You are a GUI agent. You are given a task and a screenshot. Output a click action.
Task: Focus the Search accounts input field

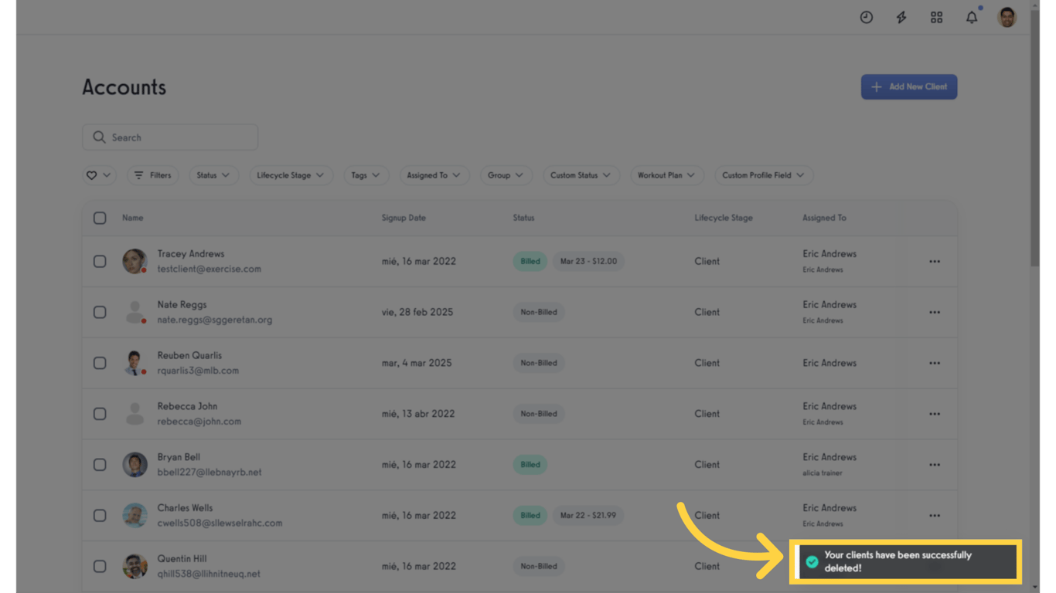pyautogui.click(x=179, y=137)
